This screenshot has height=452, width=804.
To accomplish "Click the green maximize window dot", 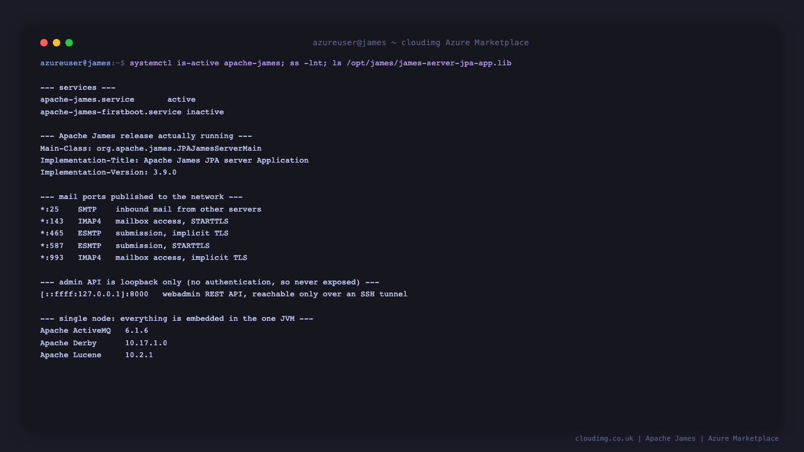I will tap(69, 43).
